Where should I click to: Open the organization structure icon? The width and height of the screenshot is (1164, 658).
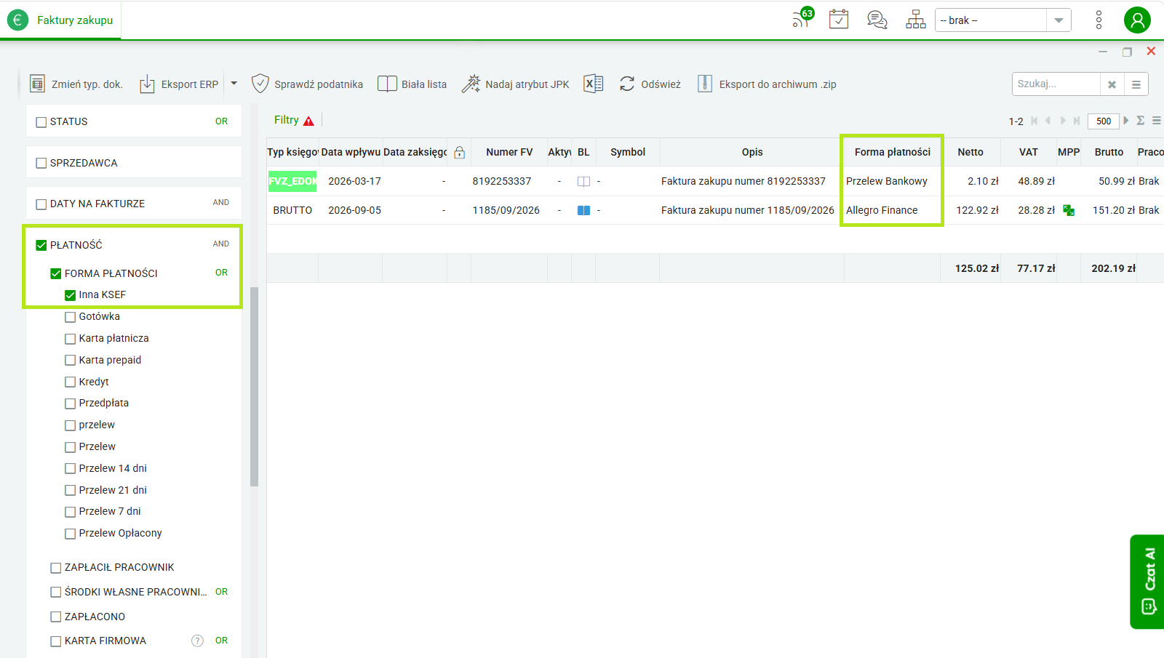tap(916, 20)
